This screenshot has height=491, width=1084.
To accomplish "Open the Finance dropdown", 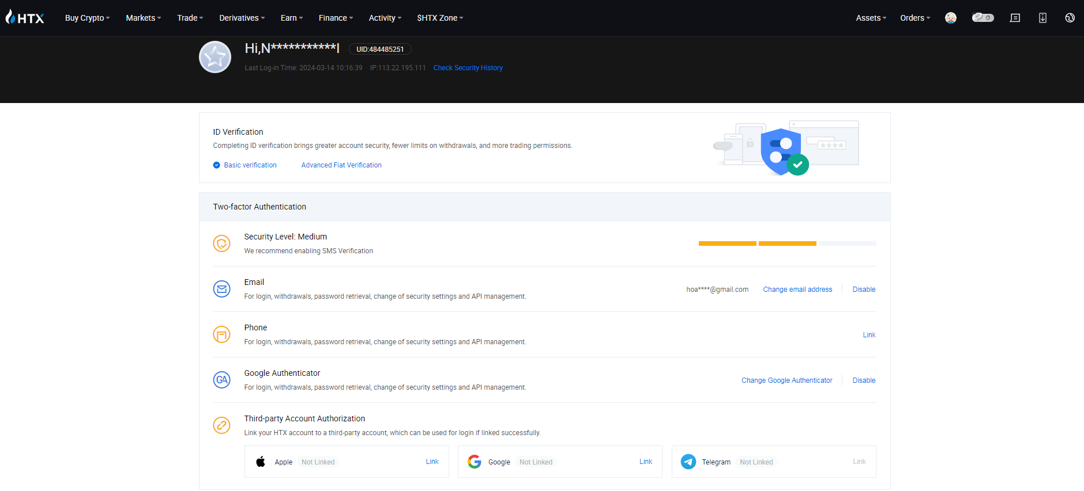I will 336,18.
